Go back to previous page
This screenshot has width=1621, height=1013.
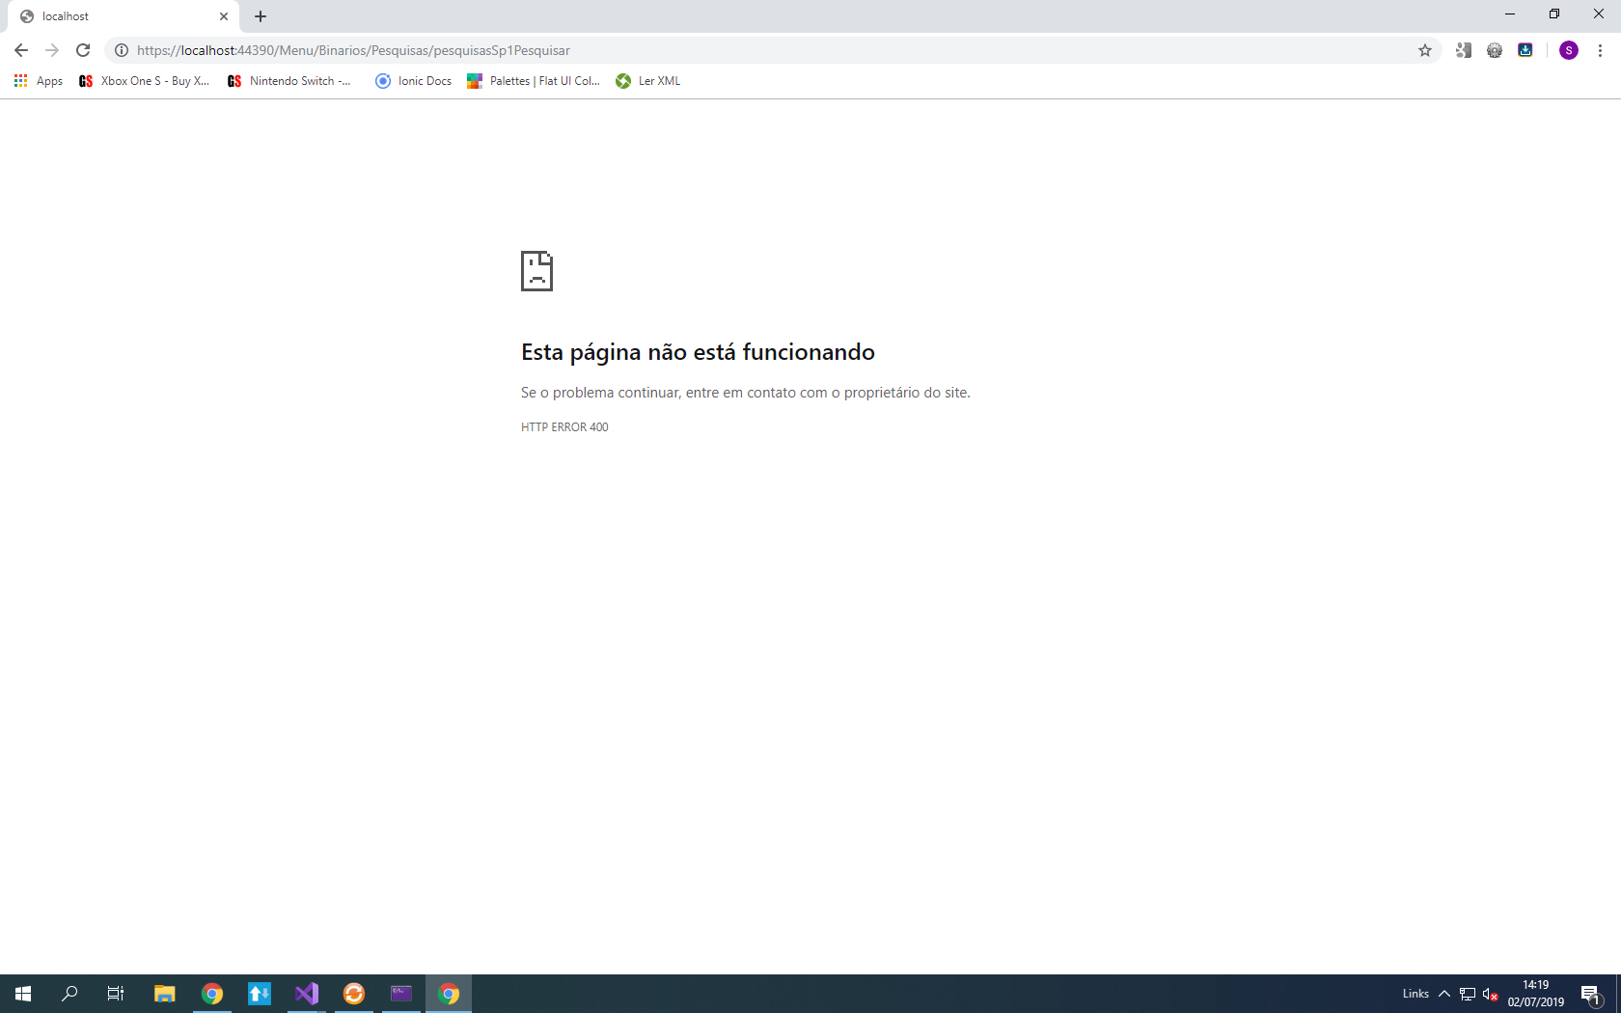tap(21, 50)
